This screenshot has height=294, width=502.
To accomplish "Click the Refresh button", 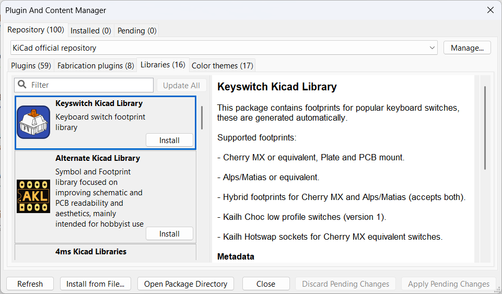I will click(30, 284).
